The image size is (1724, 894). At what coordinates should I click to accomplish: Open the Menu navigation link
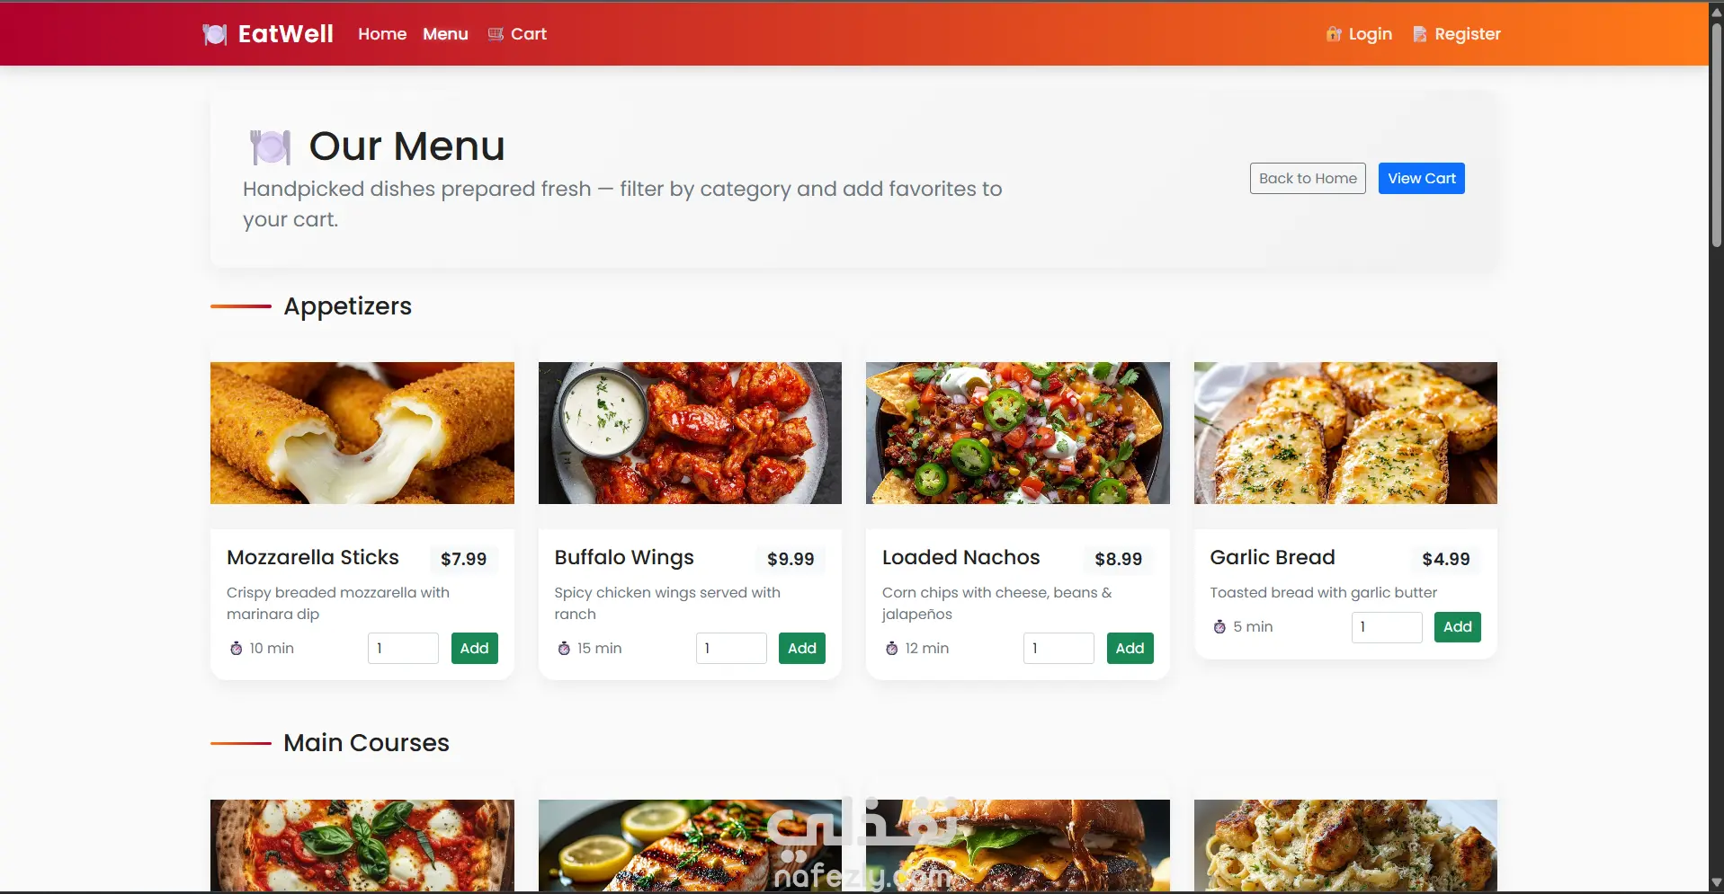445,34
